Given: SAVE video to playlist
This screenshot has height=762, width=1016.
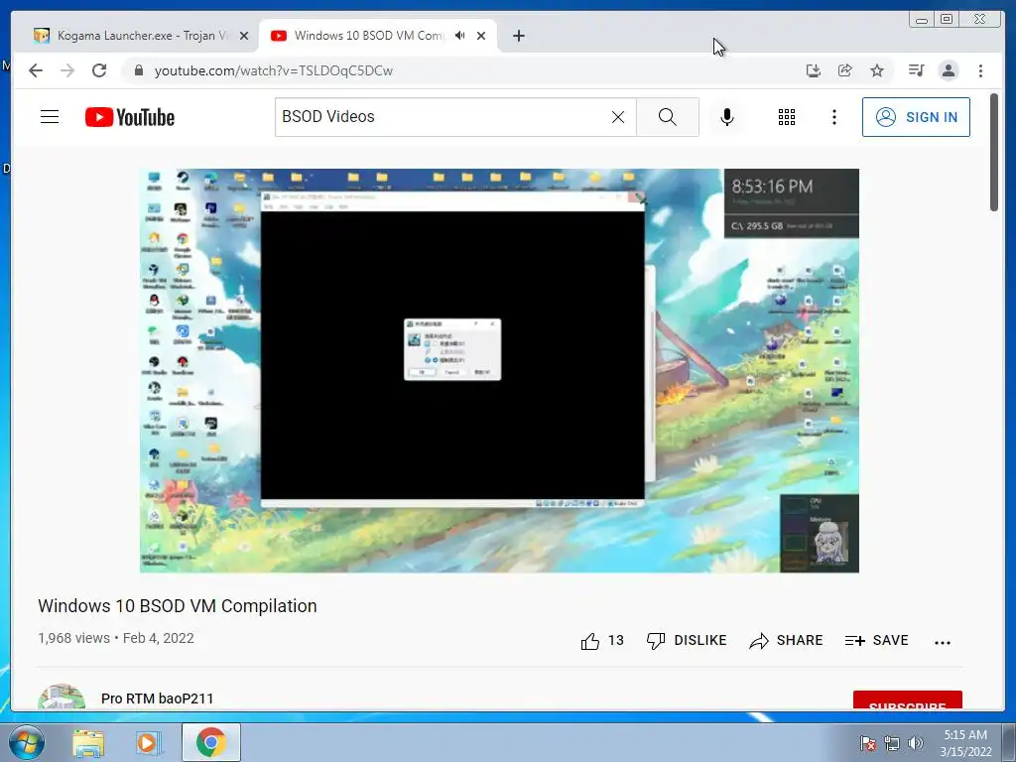Looking at the screenshot, I should point(877,641).
